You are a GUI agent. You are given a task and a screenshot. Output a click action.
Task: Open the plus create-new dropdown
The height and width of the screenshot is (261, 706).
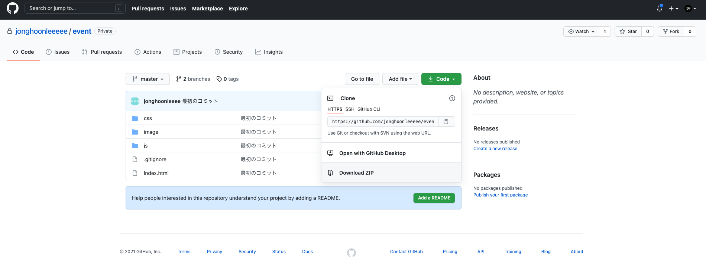click(x=674, y=9)
